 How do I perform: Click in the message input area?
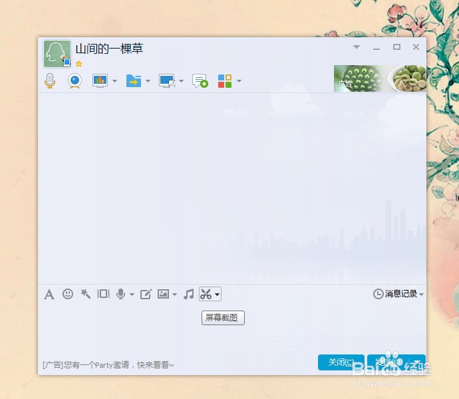pyautogui.click(x=232, y=328)
